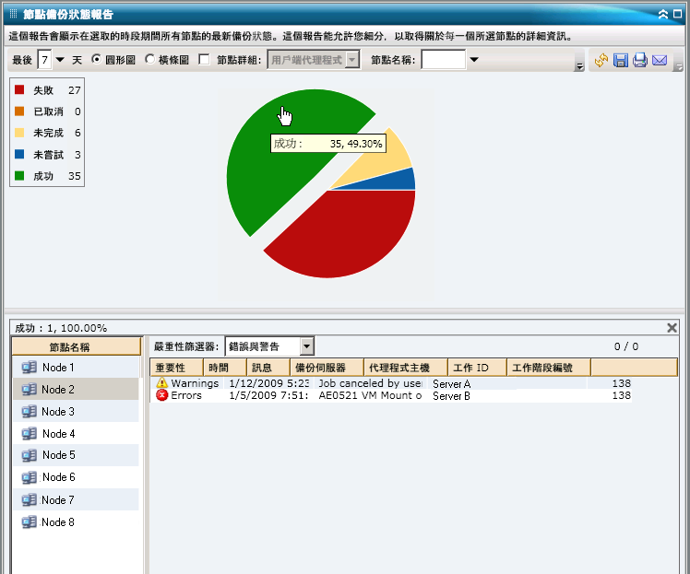
Task: Select Node 2 in the list
Action: (76, 389)
